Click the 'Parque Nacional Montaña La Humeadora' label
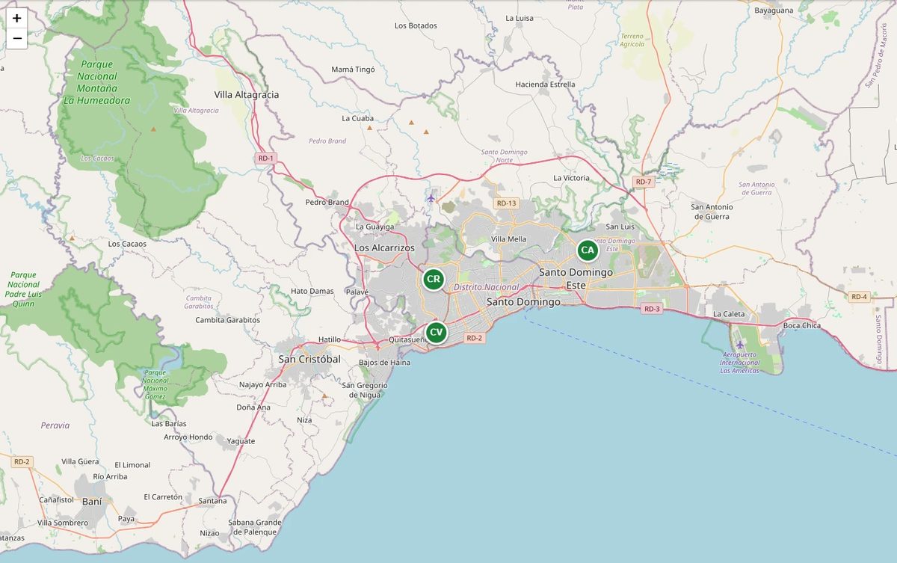This screenshot has width=897, height=563. point(97,82)
